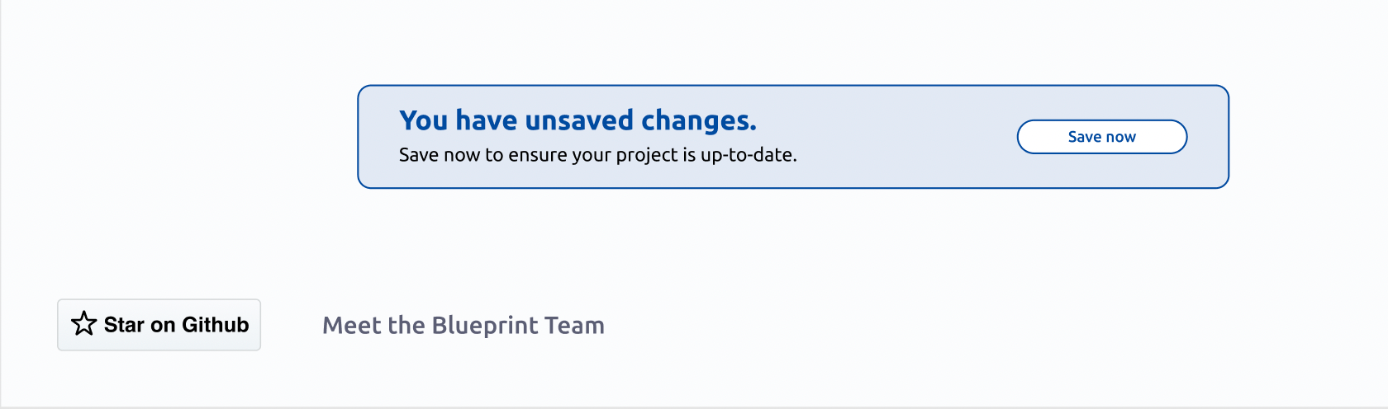Image resolution: width=1388 pixels, height=409 pixels.
Task: Click the Star on Github button
Action: point(159,325)
